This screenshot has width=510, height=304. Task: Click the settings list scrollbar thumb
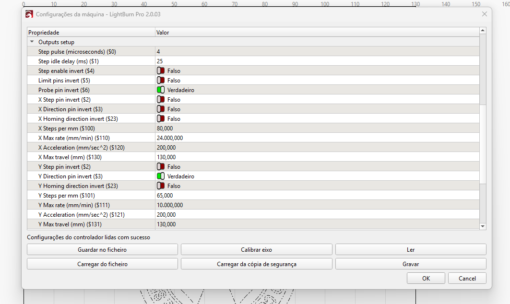483,144
